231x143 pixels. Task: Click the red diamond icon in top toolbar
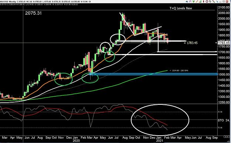coord(203,1)
